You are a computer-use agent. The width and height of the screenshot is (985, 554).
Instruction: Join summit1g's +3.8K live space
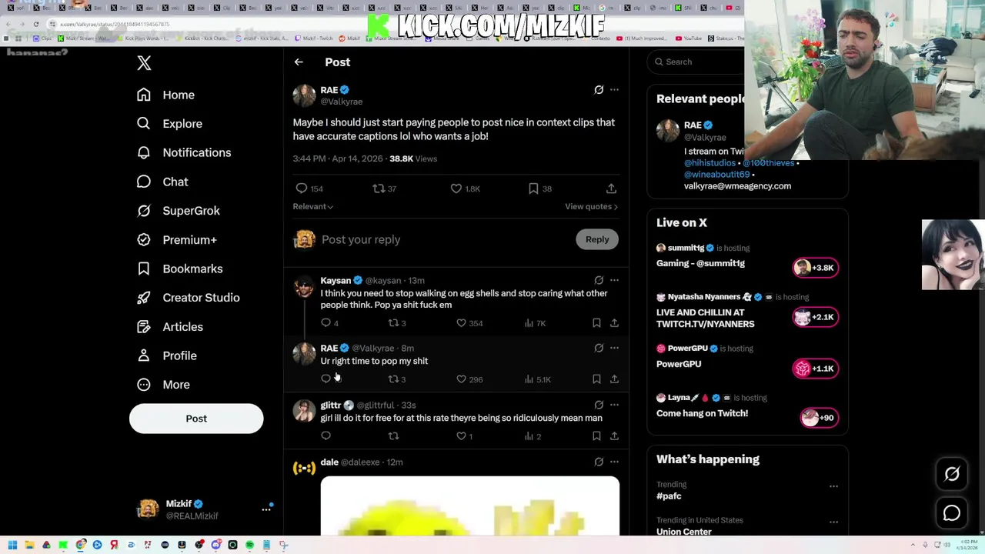pyautogui.click(x=815, y=268)
